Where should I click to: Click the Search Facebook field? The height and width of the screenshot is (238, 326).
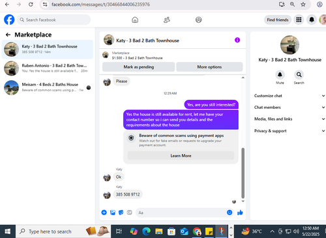click(53, 20)
